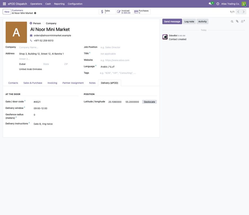The height and width of the screenshot is (215, 249).
Task: Open the Company Name selector field
Action: 49,47
